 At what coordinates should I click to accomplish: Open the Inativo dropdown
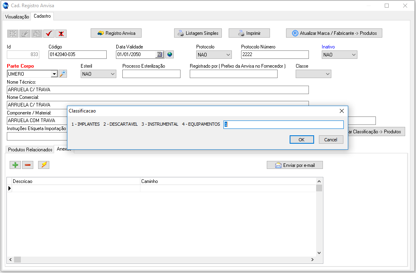[353, 55]
